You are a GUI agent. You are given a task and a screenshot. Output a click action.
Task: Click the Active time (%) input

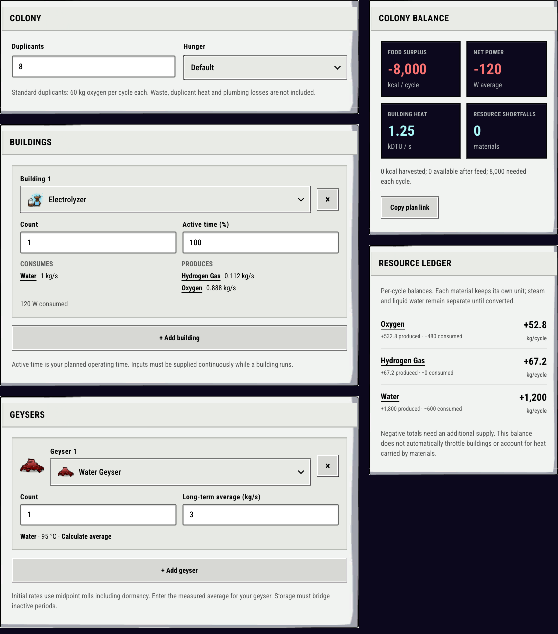click(261, 243)
